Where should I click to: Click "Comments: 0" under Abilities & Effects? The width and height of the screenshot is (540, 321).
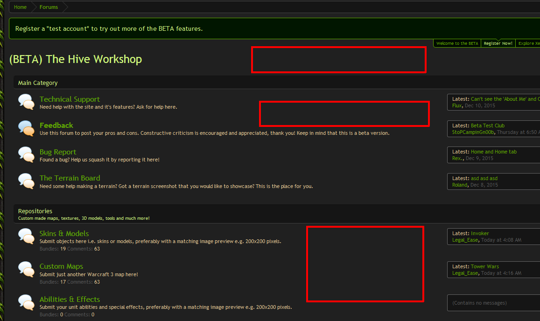[79, 314]
